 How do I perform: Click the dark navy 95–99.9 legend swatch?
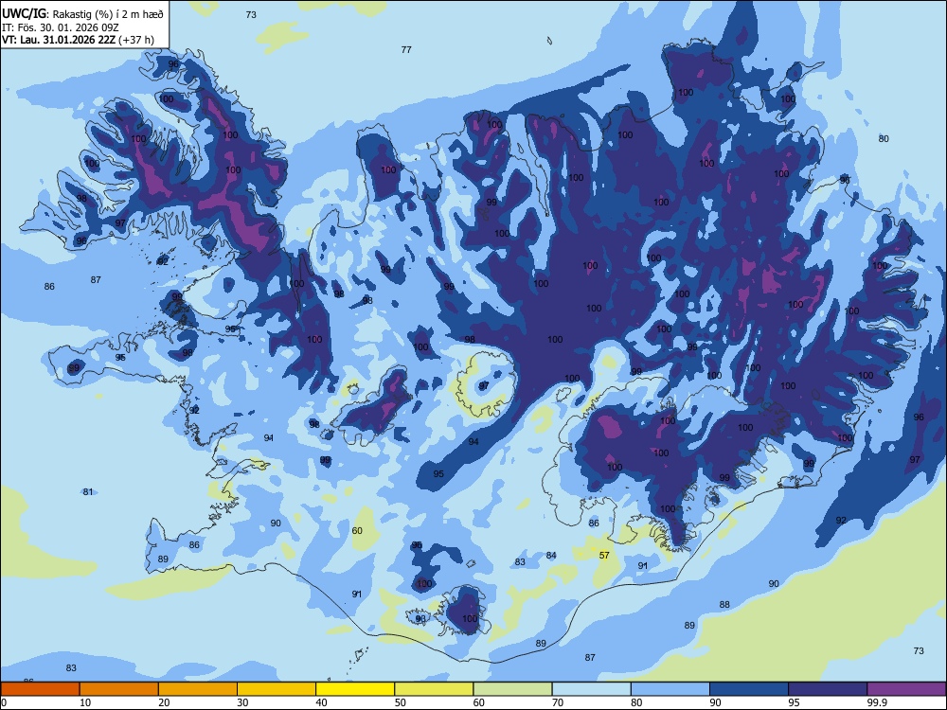(828, 689)
